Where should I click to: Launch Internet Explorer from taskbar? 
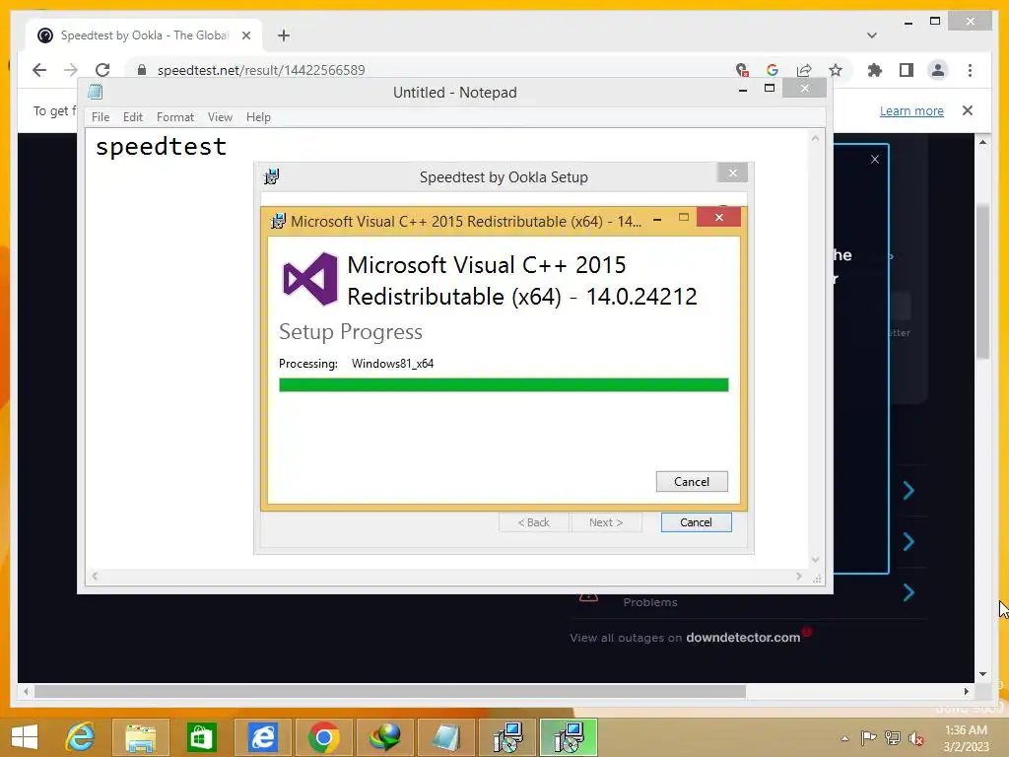point(81,737)
